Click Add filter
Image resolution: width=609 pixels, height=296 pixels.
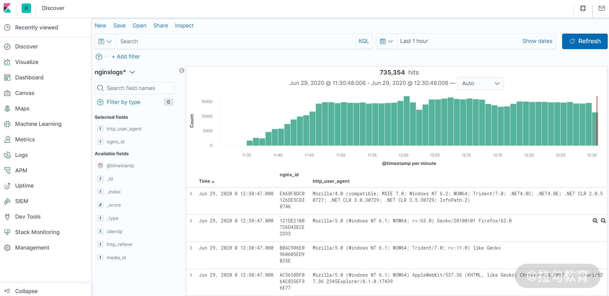pyautogui.click(x=126, y=56)
